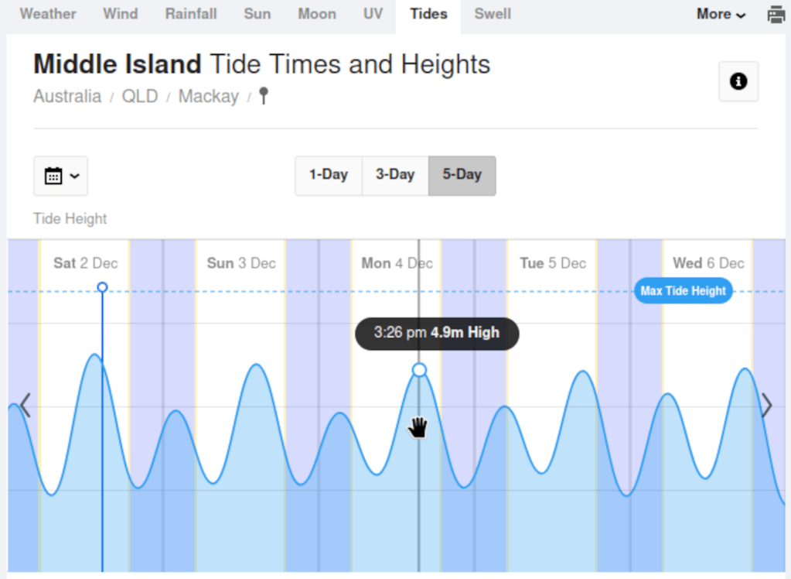Viewport: 791px width, 579px height.
Task: Select the 1-Day view
Action: point(329,175)
